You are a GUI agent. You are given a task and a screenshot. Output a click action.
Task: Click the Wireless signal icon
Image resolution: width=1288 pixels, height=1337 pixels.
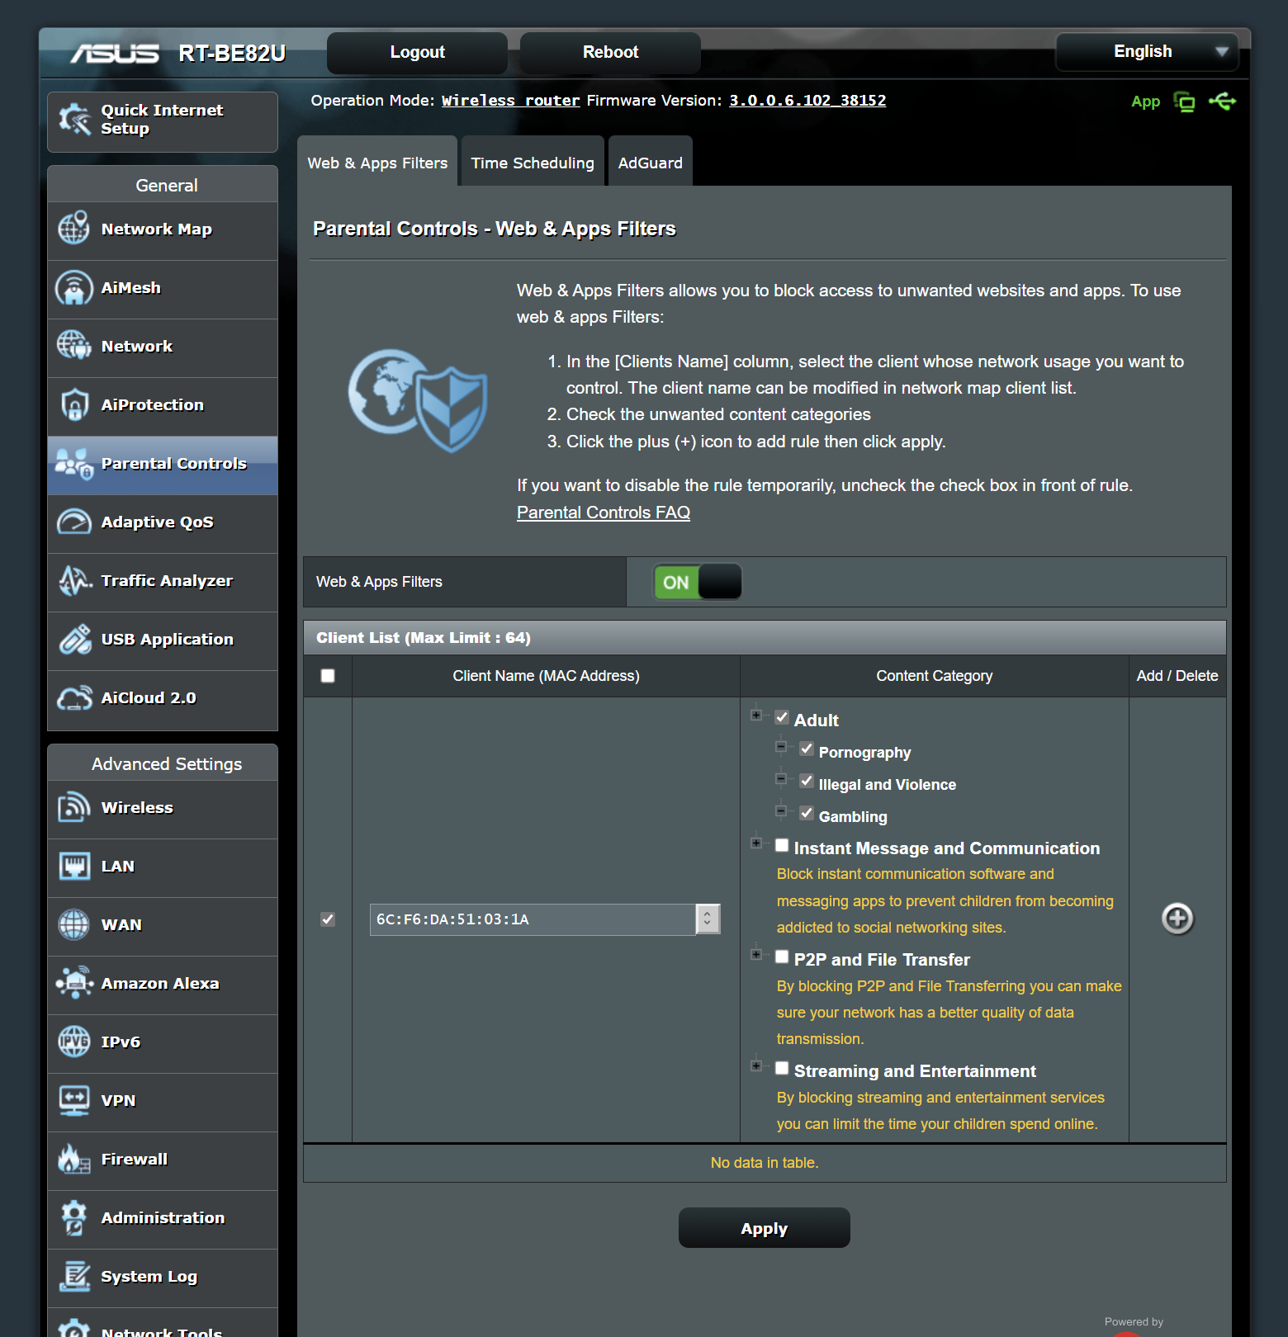pos(74,807)
